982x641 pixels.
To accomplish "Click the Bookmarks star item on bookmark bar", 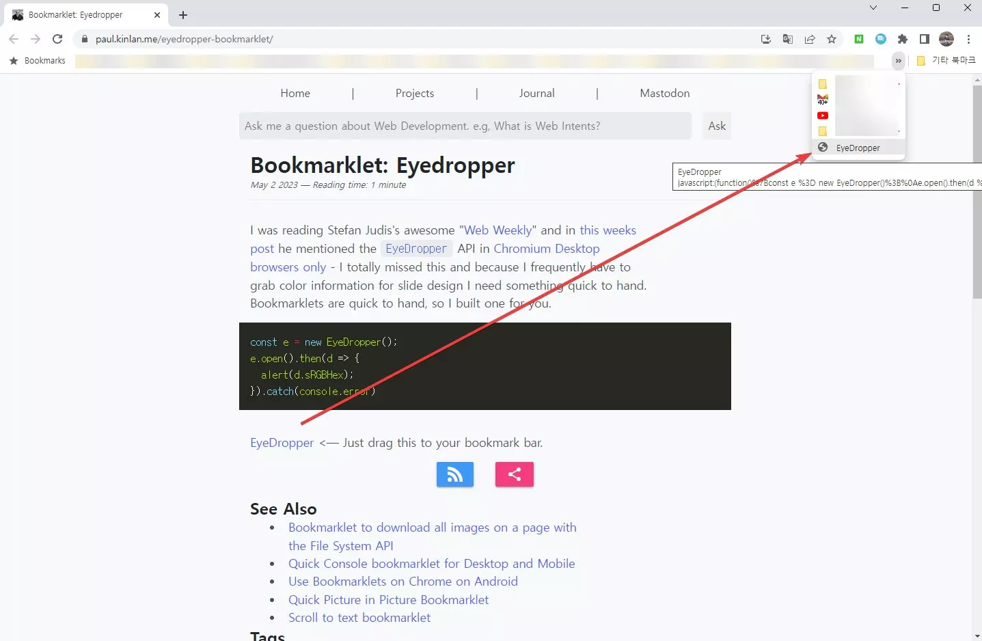I will (x=38, y=61).
